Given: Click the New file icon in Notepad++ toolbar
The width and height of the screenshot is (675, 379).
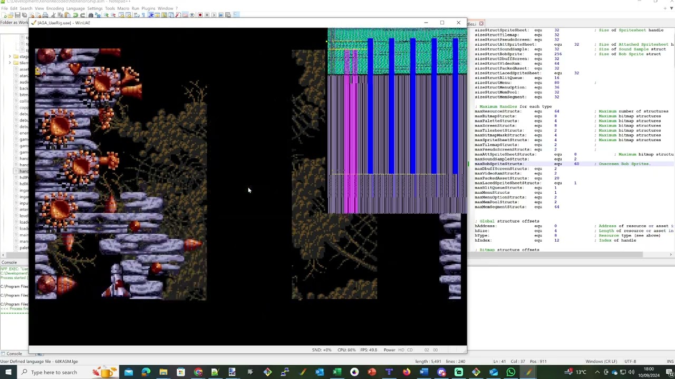Looking at the screenshot, I should pyautogui.click(x=3, y=15).
